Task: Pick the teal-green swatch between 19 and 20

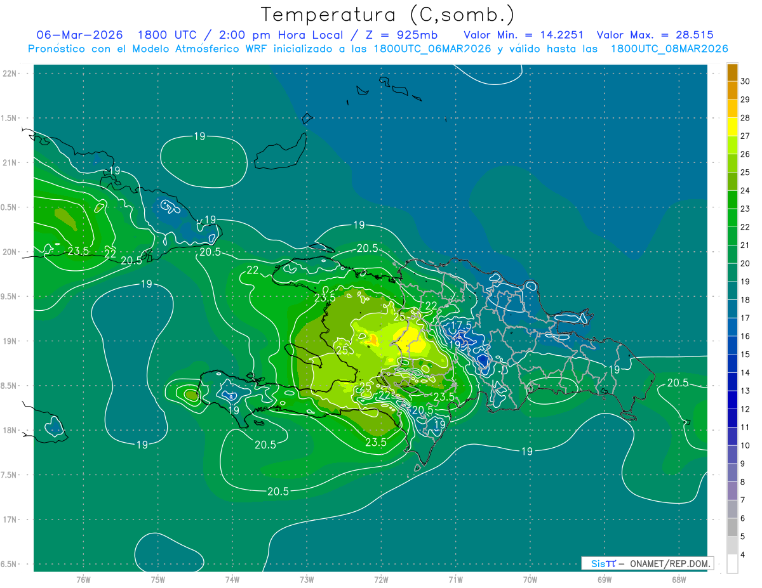Action: (732, 273)
